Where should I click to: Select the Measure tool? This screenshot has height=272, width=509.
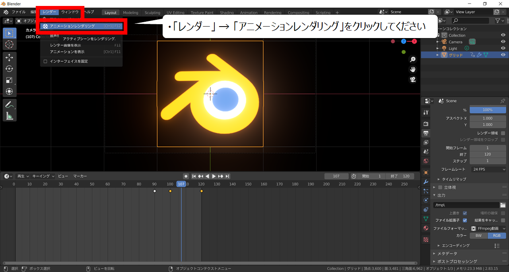tap(10, 116)
